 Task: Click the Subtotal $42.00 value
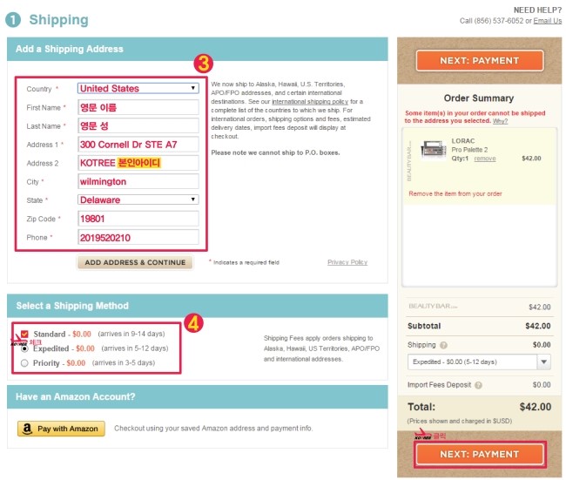tap(537, 326)
